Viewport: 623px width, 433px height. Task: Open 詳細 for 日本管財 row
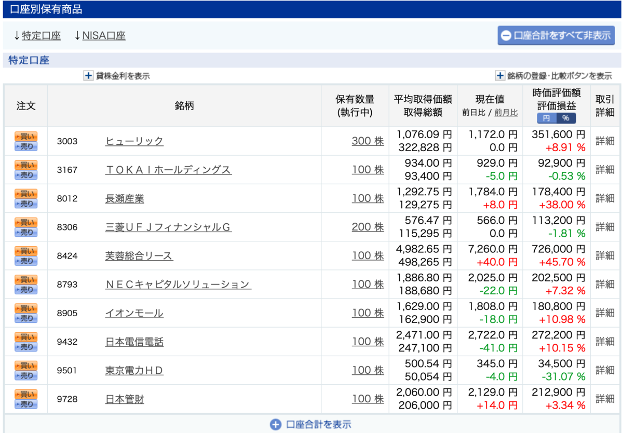point(605,399)
